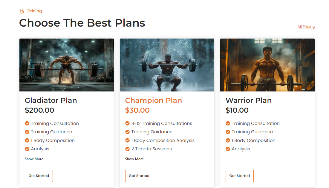The image size is (329, 188).
Task: Click the Champion Plan title
Action: 154,100
